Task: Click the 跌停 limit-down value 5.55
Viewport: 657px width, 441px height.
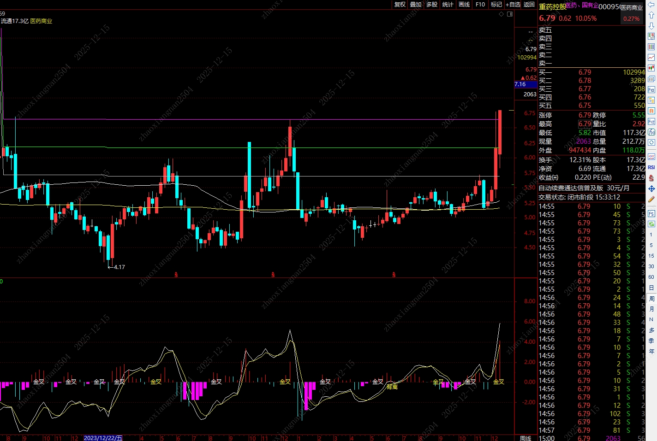Action: tap(639, 115)
